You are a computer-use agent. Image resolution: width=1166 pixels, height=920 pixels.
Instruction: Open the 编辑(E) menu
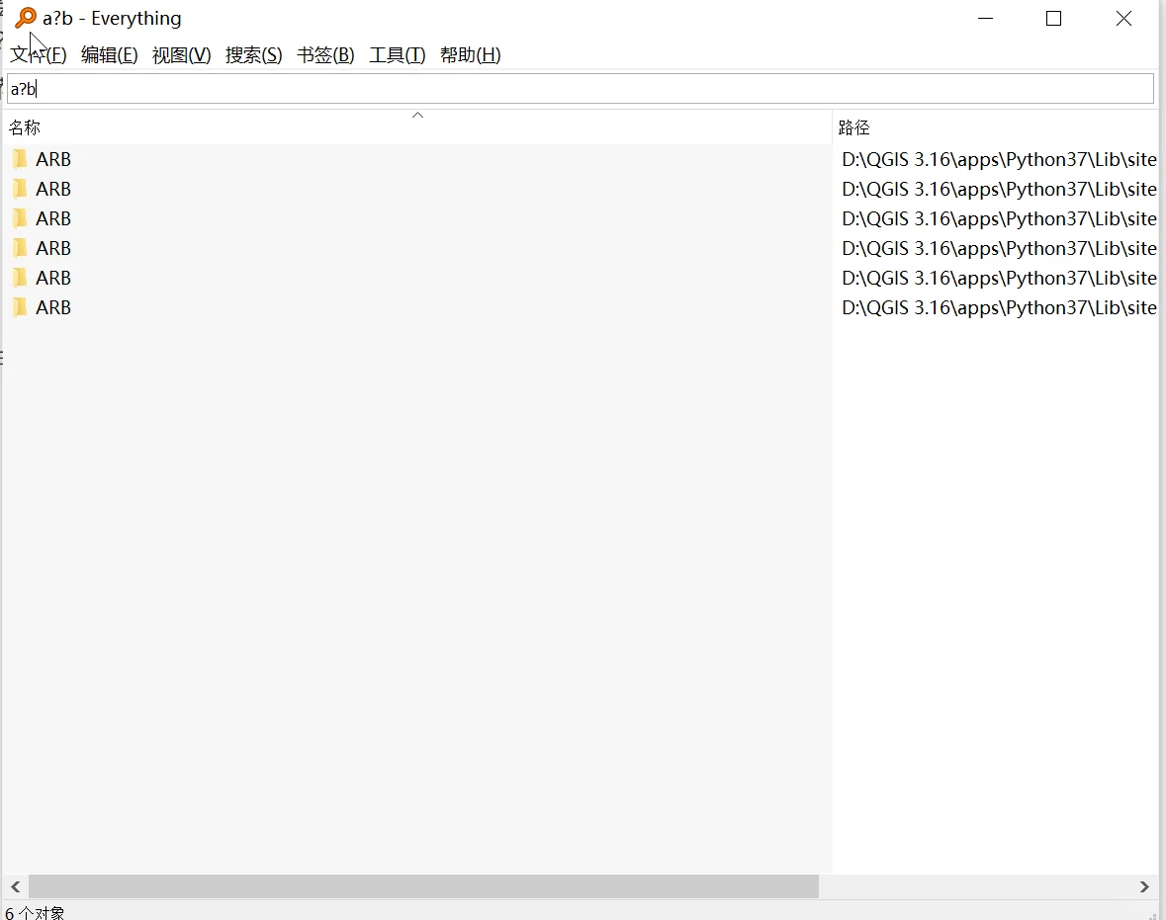110,55
